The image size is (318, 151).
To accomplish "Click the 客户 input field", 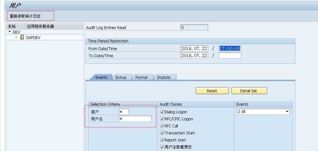I will coord(124,112).
